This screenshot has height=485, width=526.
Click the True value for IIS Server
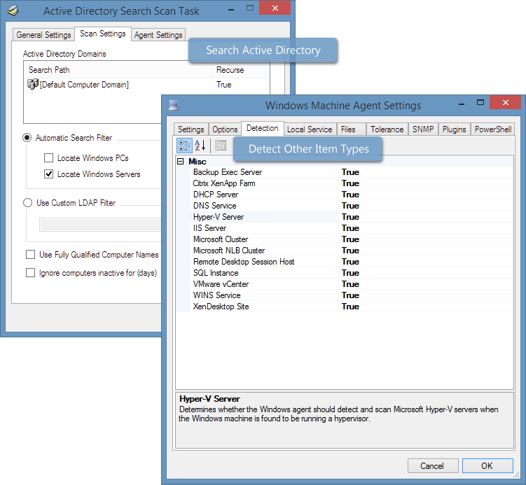350,228
